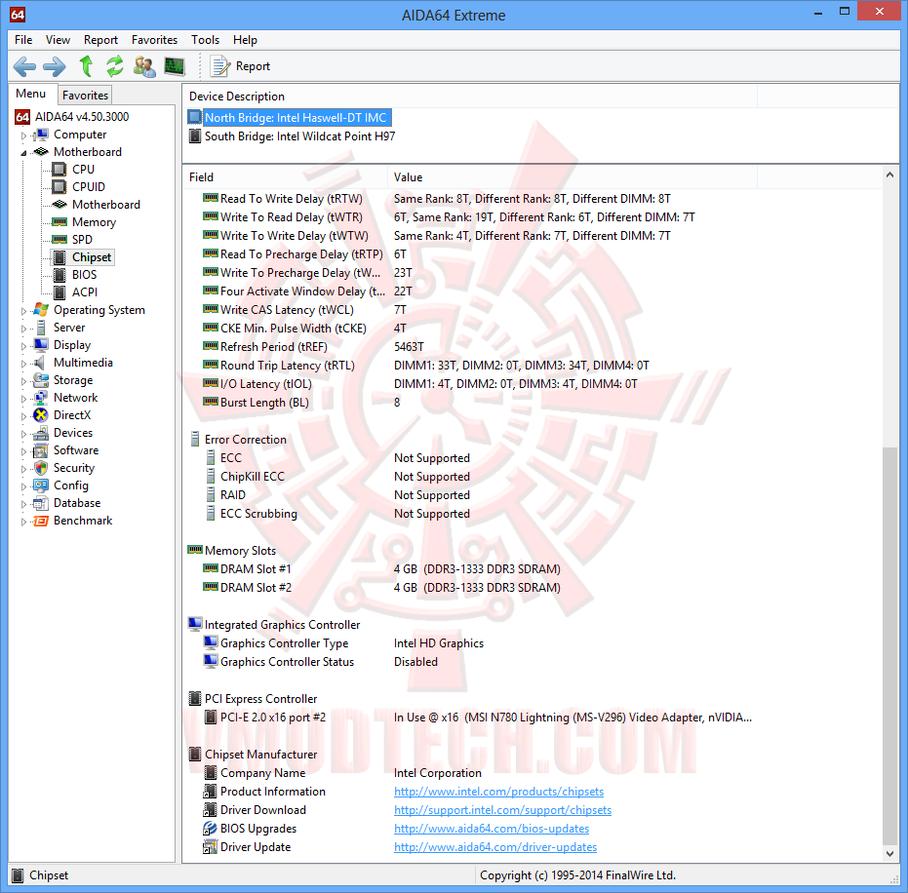
Task: Click the vertical scrollbar thumb
Action: tap(890, 646)
